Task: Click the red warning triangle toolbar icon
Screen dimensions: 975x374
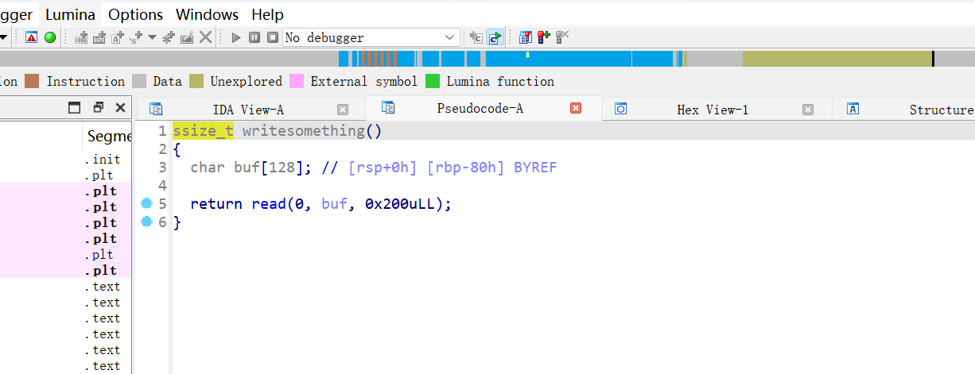Action: (x=32, y=37)
